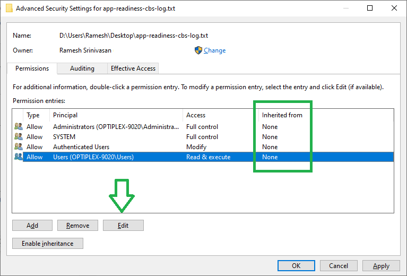407x276 pixels.
Task: Add a new permission entry
Action: coord(32,226)
